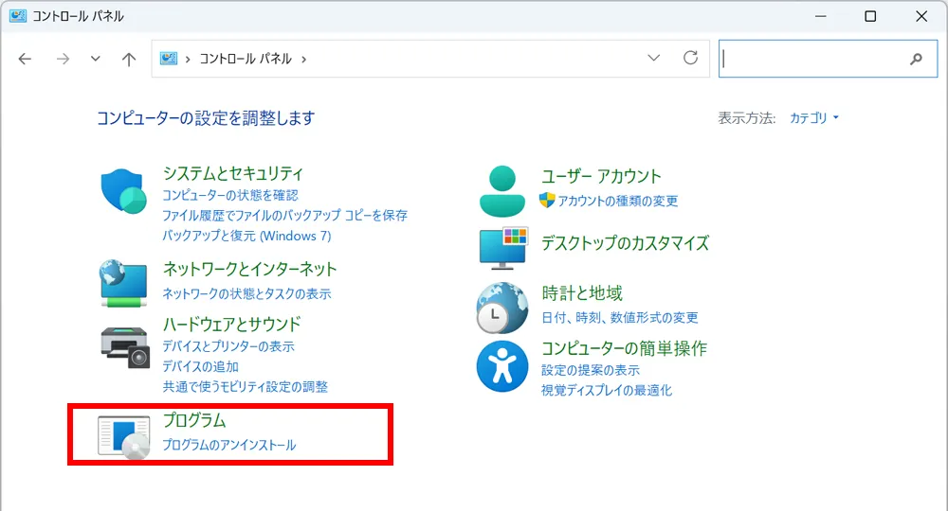This screenshot has width=948, height=511.
Task: Open the recent locations chevron
Action: [95, 59]
